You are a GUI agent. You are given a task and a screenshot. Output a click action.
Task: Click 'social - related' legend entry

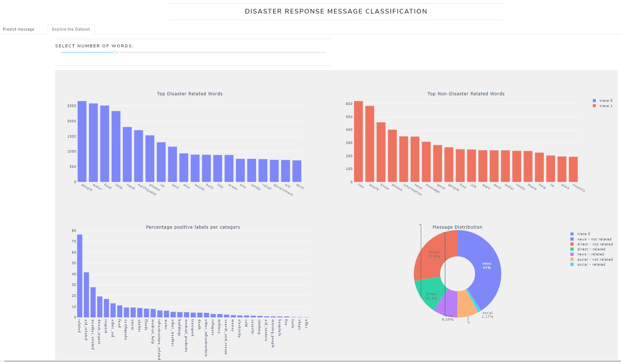591,265
